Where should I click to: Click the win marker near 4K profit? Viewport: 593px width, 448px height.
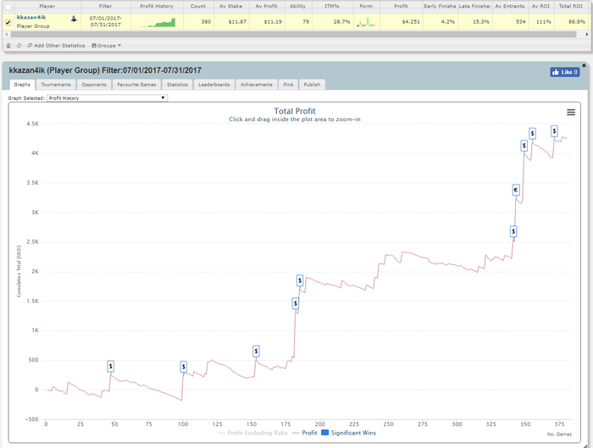point(524,145)
